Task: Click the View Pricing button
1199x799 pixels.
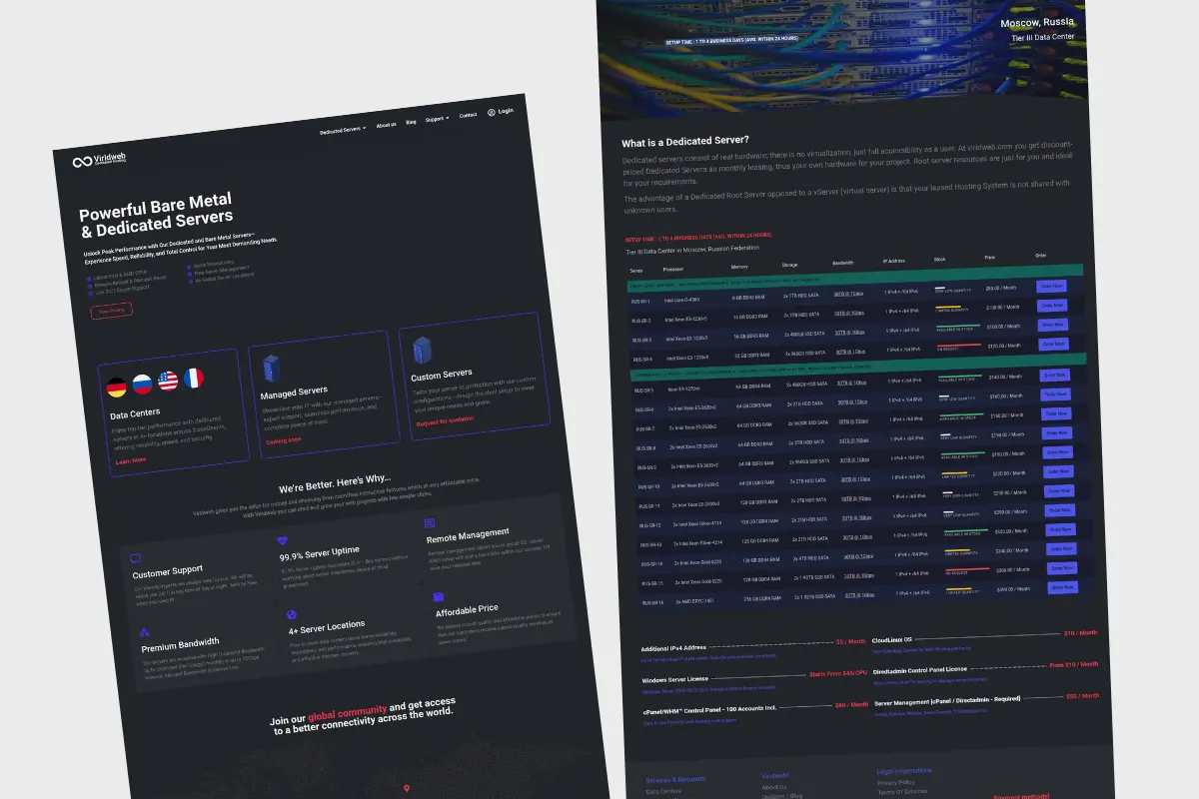Action: (x=110, y=311)
